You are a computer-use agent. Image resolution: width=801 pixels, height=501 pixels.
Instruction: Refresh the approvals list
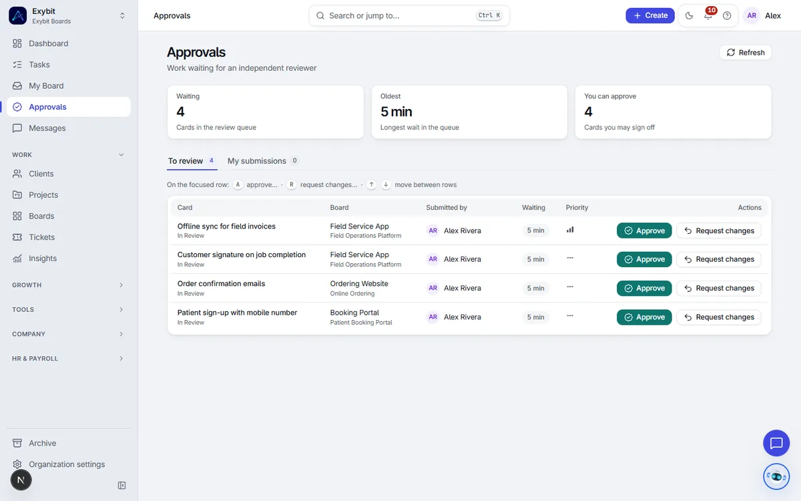tap(746, 53)
